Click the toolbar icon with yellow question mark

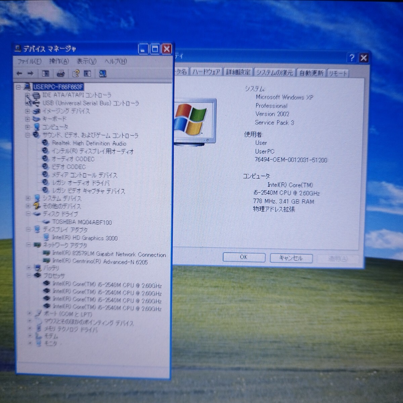[76, 74]
